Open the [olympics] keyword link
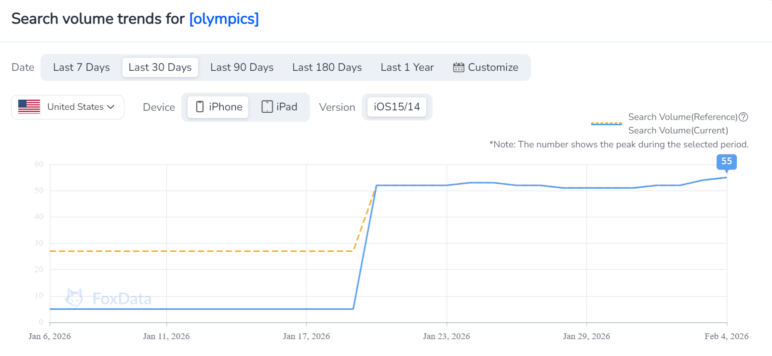This screenshot has height=356, width=772. point(224,19)
